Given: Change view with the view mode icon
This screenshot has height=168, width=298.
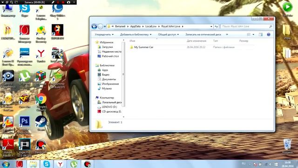Looking at the screenshot, I should coord(249,35).
